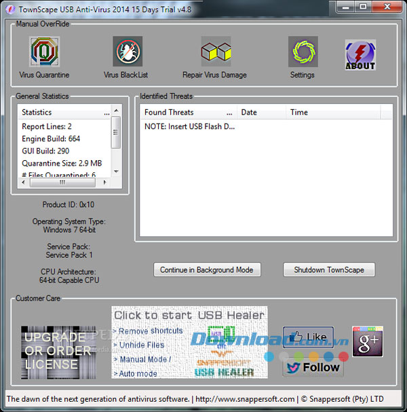
Task: Click the TownScape title bar app icon
Action: (x=10, y=10)
